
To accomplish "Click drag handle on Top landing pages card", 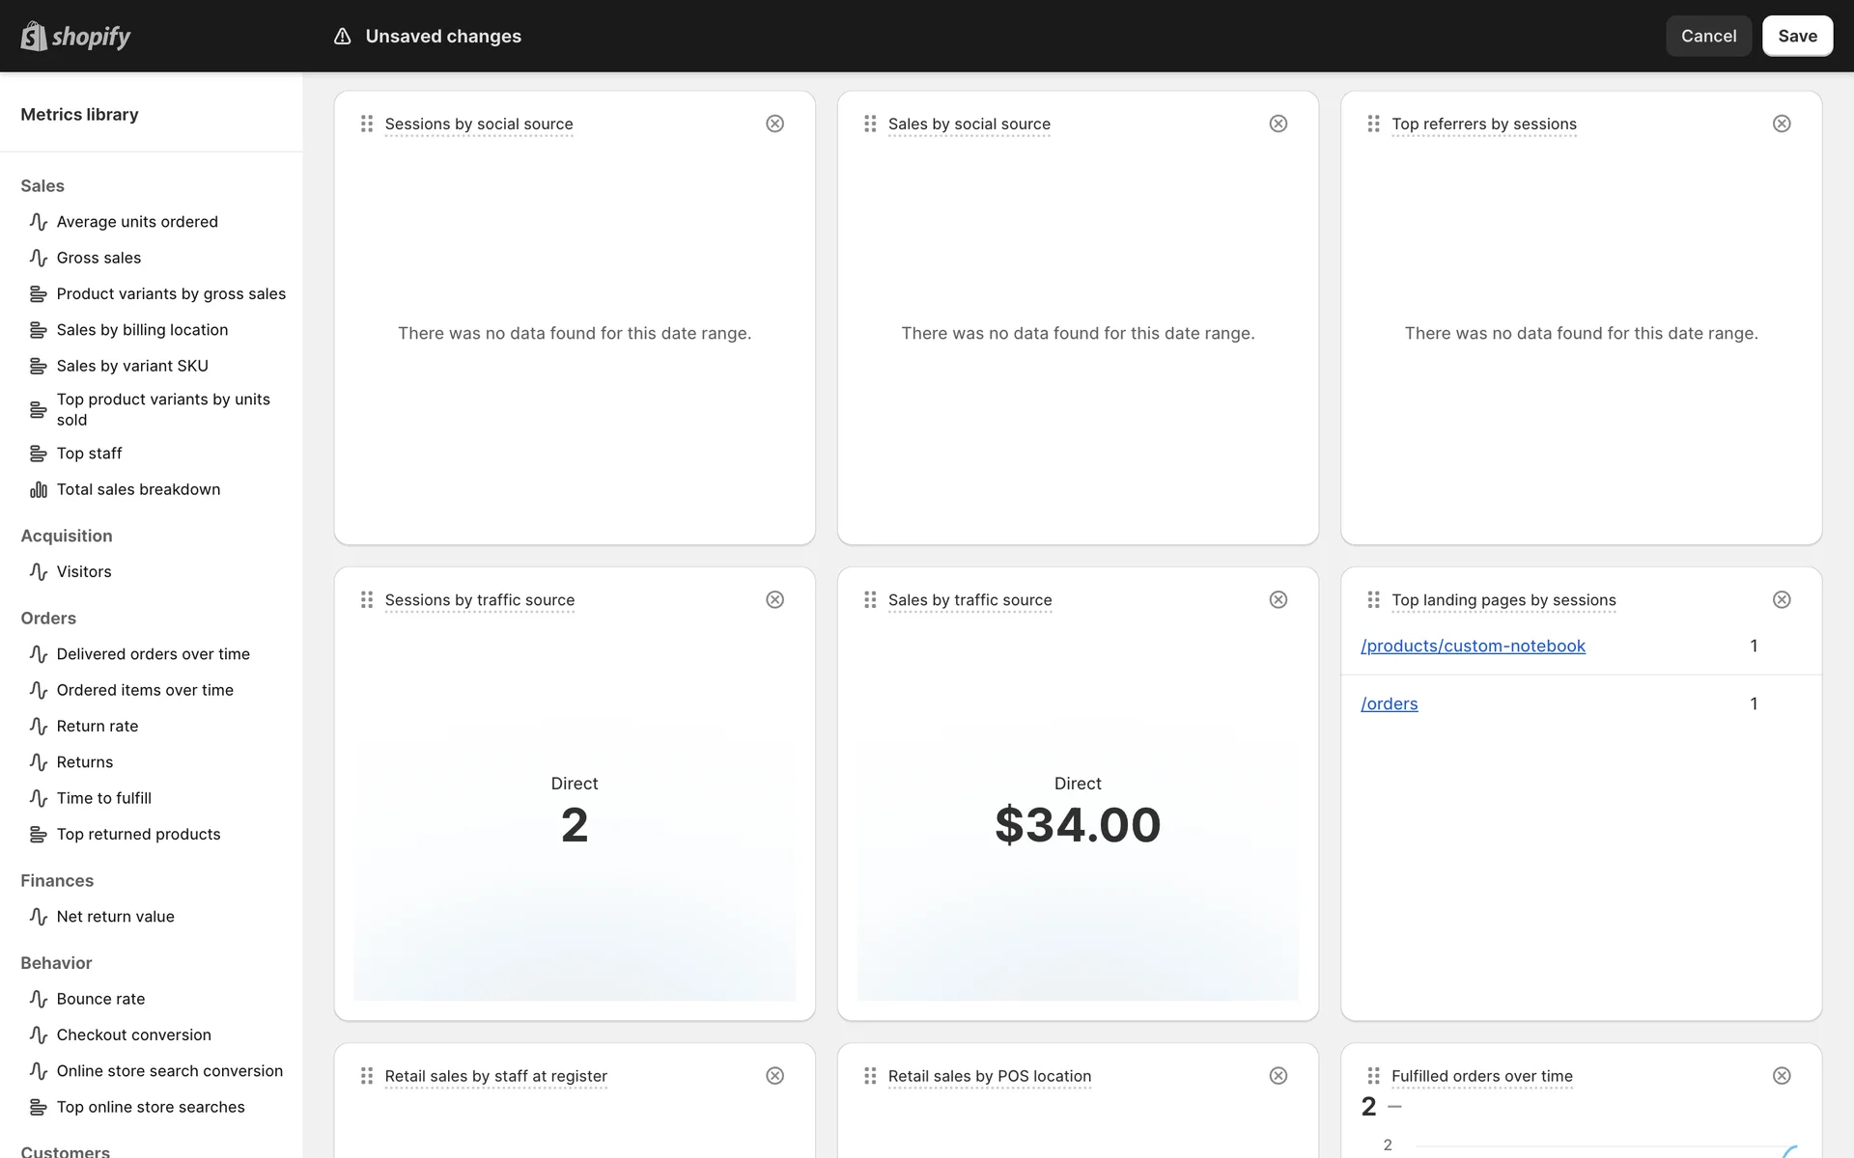I will point(1373,600).
